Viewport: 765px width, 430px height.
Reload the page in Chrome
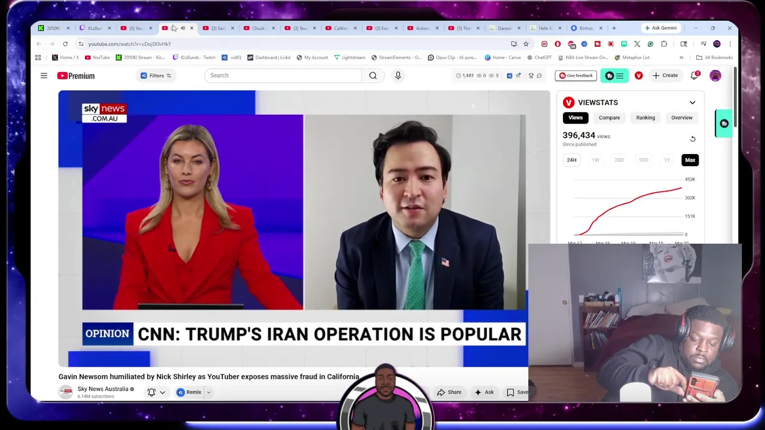65,44
